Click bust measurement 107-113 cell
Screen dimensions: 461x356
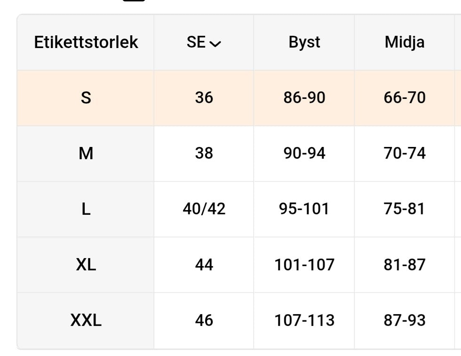(304, 321)
